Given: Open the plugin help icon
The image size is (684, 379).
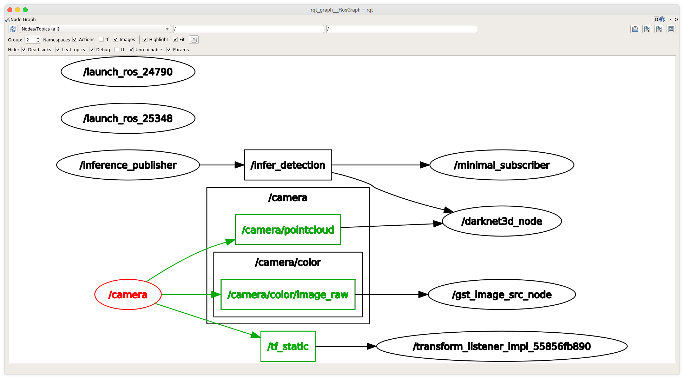Looking at the screenshot, I should coord(662,20).
